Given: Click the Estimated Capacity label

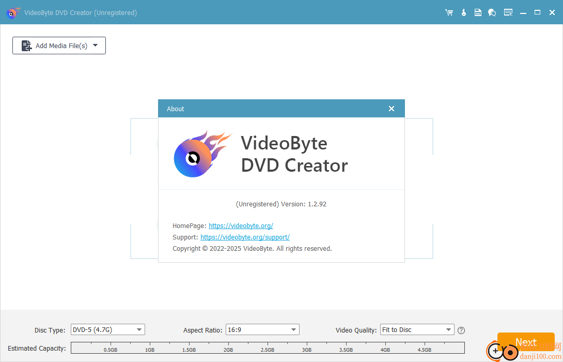Looking at the screenshot, I should coord(37,349).
